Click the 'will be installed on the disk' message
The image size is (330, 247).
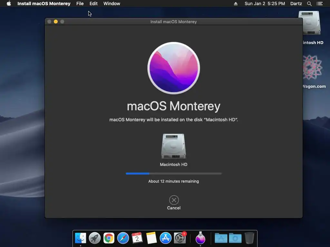click(174, 120)
